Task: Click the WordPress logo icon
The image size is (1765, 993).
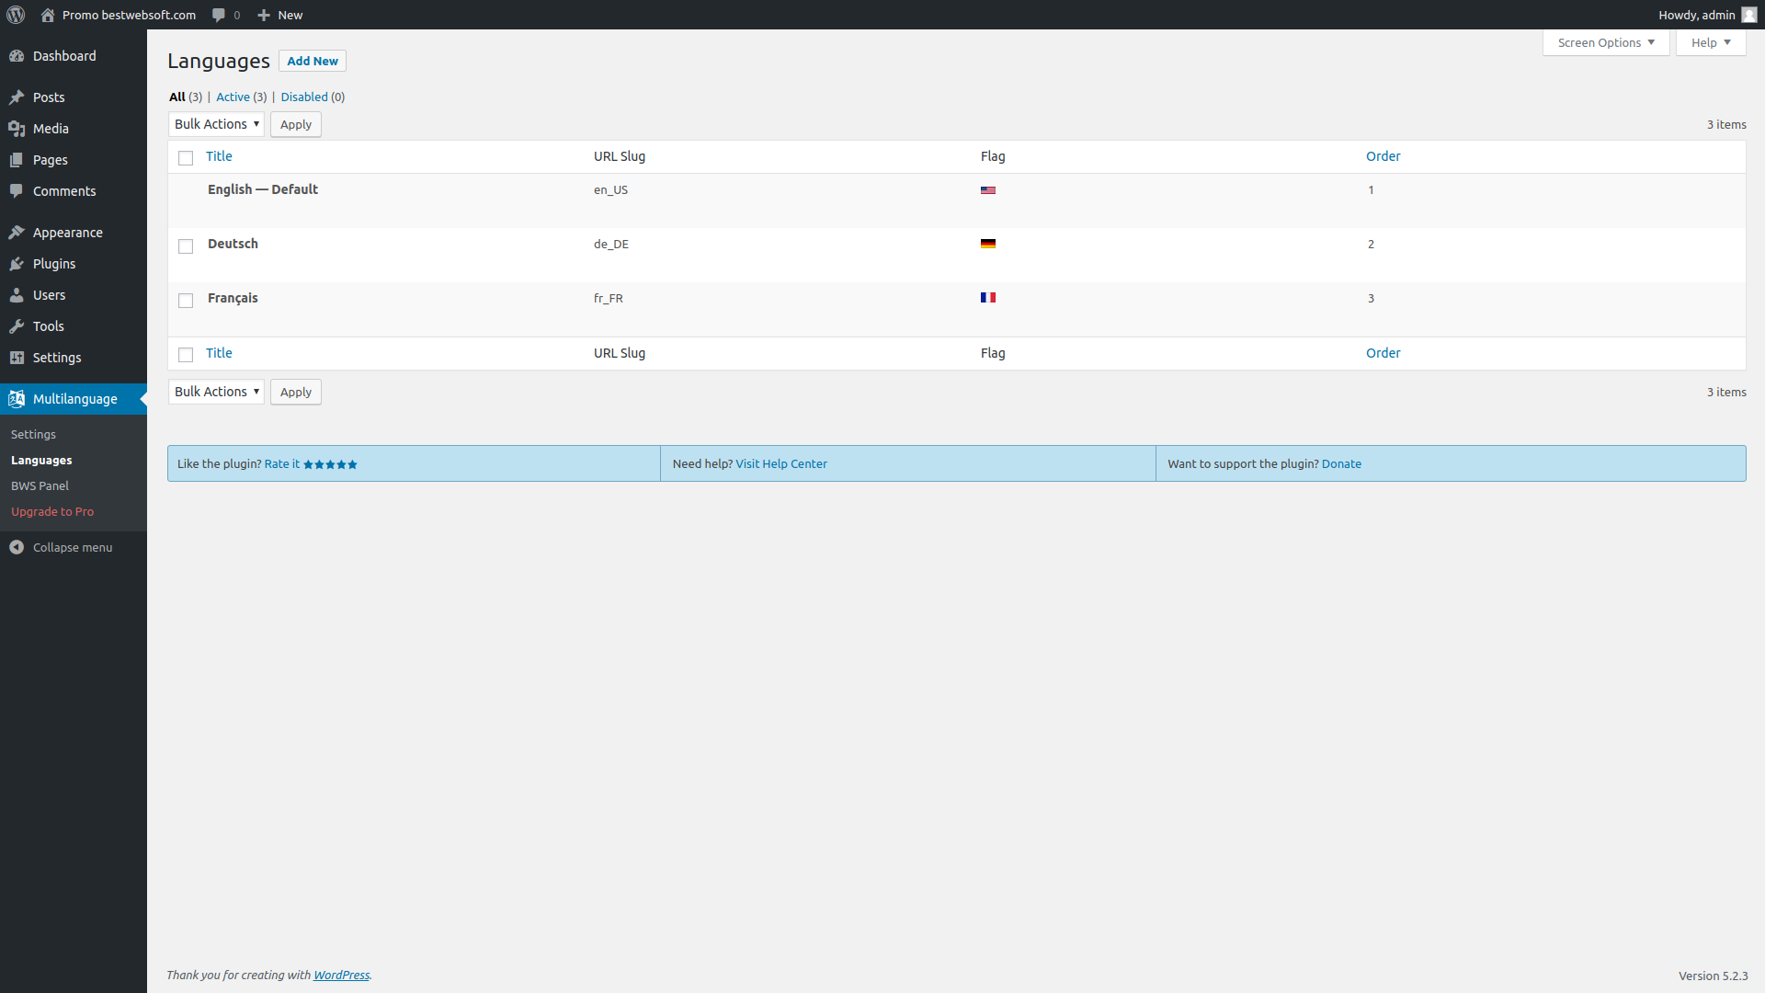Action: [x=16, y=15]
